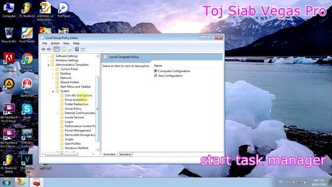Open the TMPGEnc Authoring shortcut
Screen dimensions: 332x187
27,138
